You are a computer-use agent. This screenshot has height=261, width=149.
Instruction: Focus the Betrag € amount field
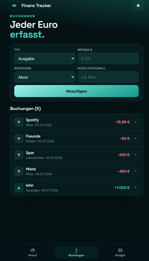tap(108, 58)
